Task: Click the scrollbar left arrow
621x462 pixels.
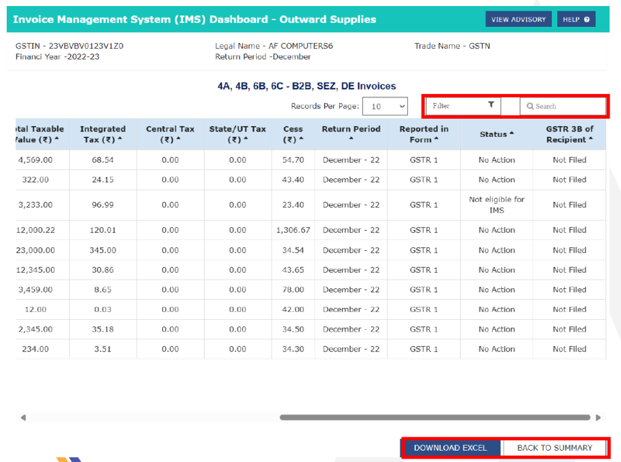Action: 23,417
